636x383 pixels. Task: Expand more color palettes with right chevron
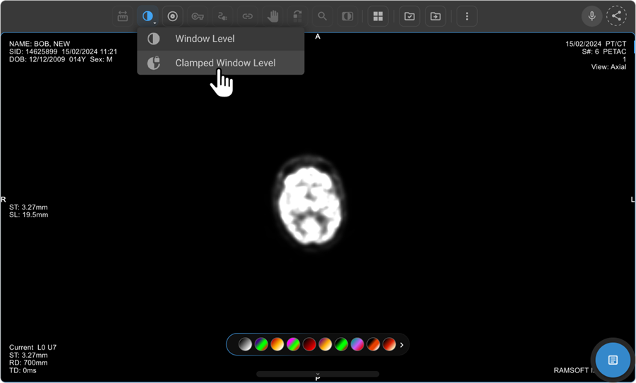coord(402,345)
